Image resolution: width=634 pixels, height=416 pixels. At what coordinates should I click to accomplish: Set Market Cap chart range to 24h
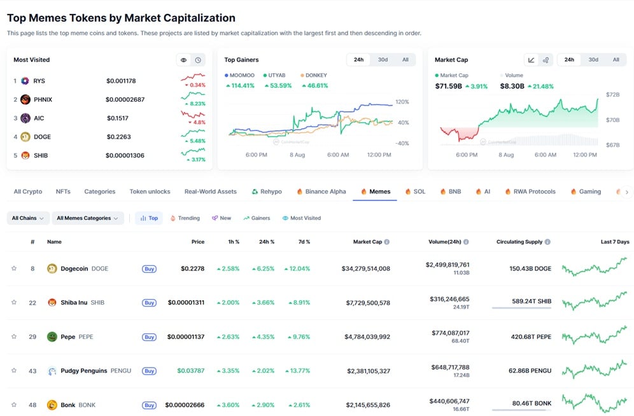coord(569,60)
